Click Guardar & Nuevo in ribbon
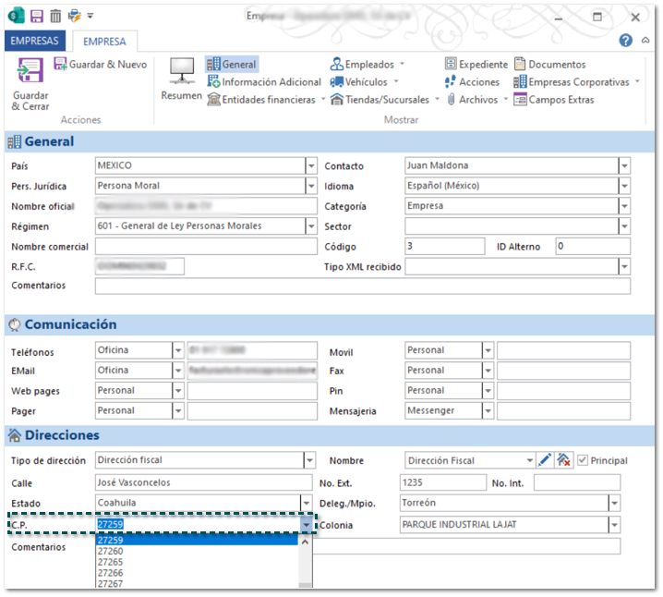 tap(100, 65)
